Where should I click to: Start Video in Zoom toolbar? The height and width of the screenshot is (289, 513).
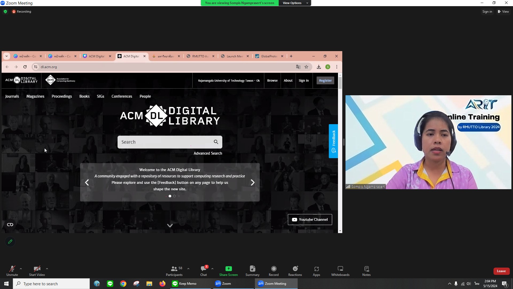point(37,271)
